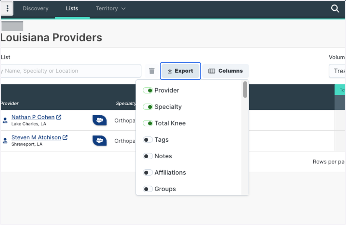This screenshot has width=346, height=225.
Task: Click the Louisiana Providers title
Action: pos(51,37)
